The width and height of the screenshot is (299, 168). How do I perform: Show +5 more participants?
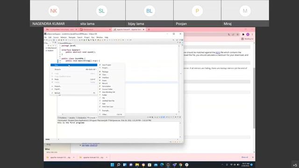(x=295, y=165)
